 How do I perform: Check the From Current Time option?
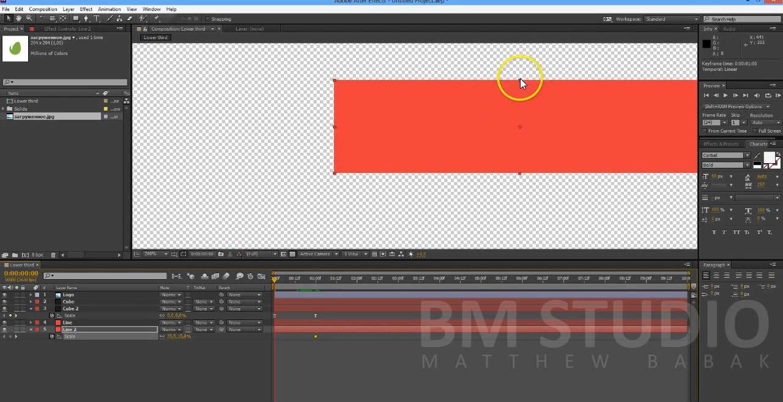(705, 131)
